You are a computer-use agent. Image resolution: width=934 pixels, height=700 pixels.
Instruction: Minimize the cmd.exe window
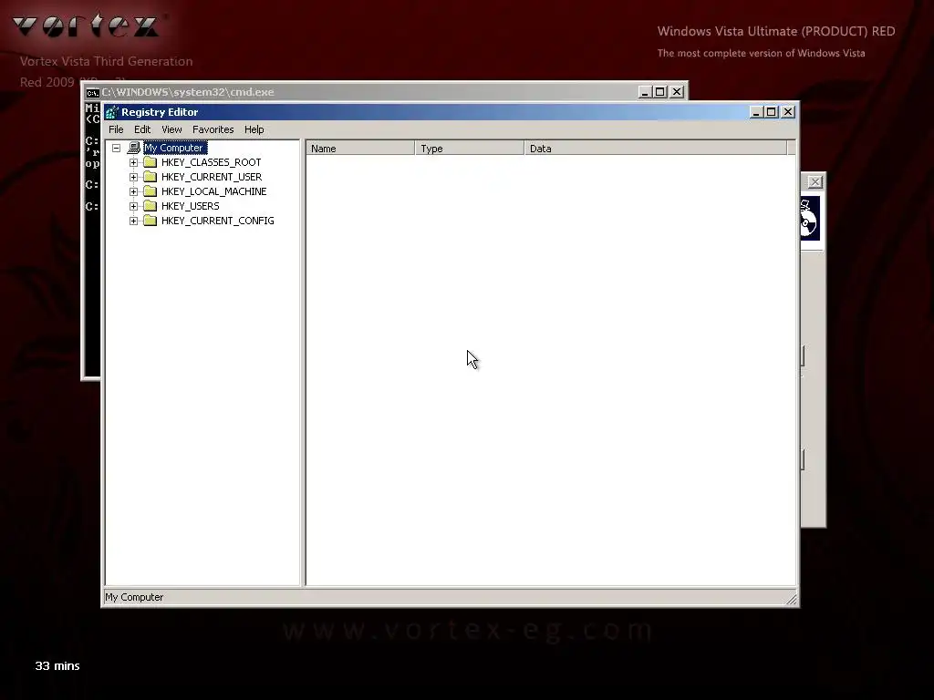point(645,92)
